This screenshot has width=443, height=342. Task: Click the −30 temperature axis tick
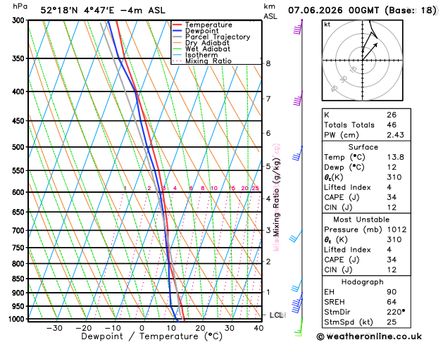tap(54, 328)
